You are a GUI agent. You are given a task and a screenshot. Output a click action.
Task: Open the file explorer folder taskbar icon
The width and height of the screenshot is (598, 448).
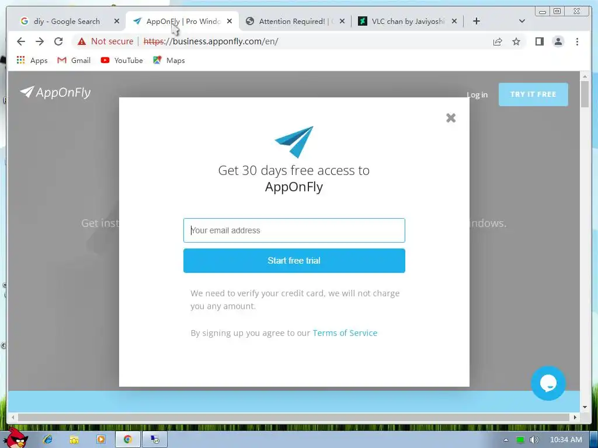(x=74, y=439)
